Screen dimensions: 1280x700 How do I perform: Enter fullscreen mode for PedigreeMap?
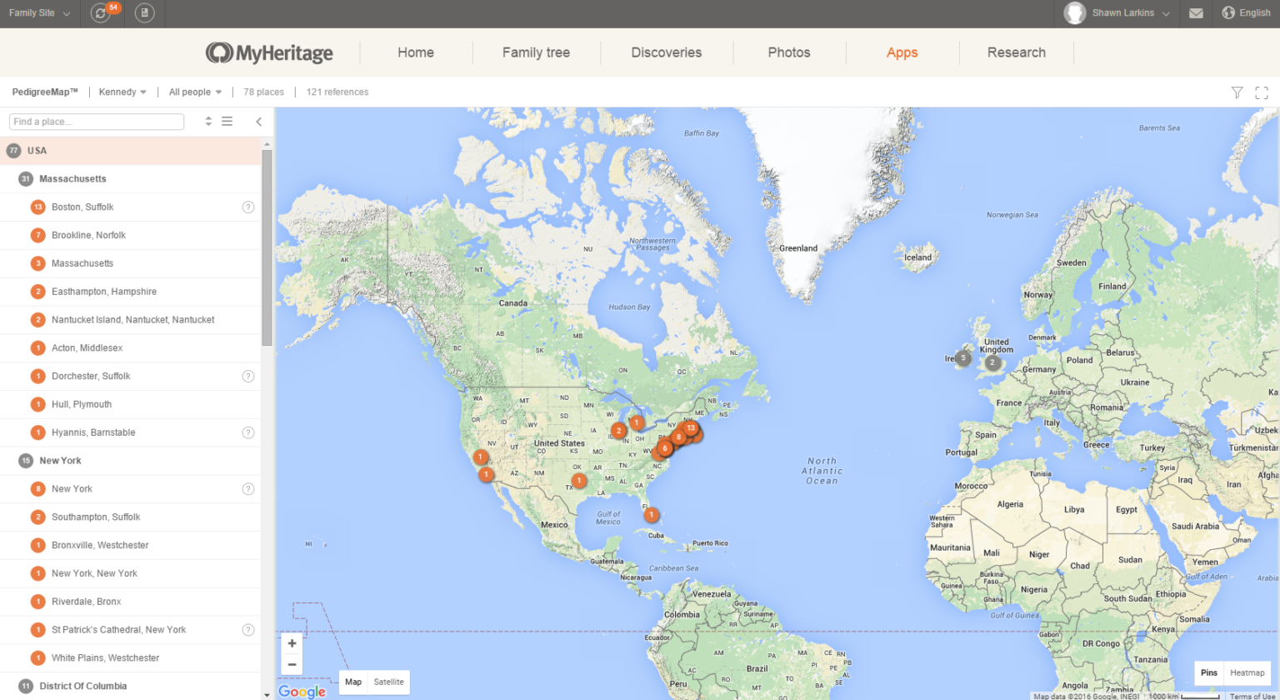click(1262, 92)
